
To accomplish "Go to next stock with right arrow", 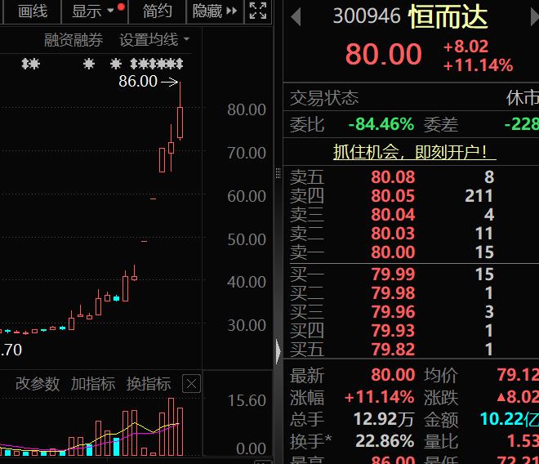I will [535, 17].
